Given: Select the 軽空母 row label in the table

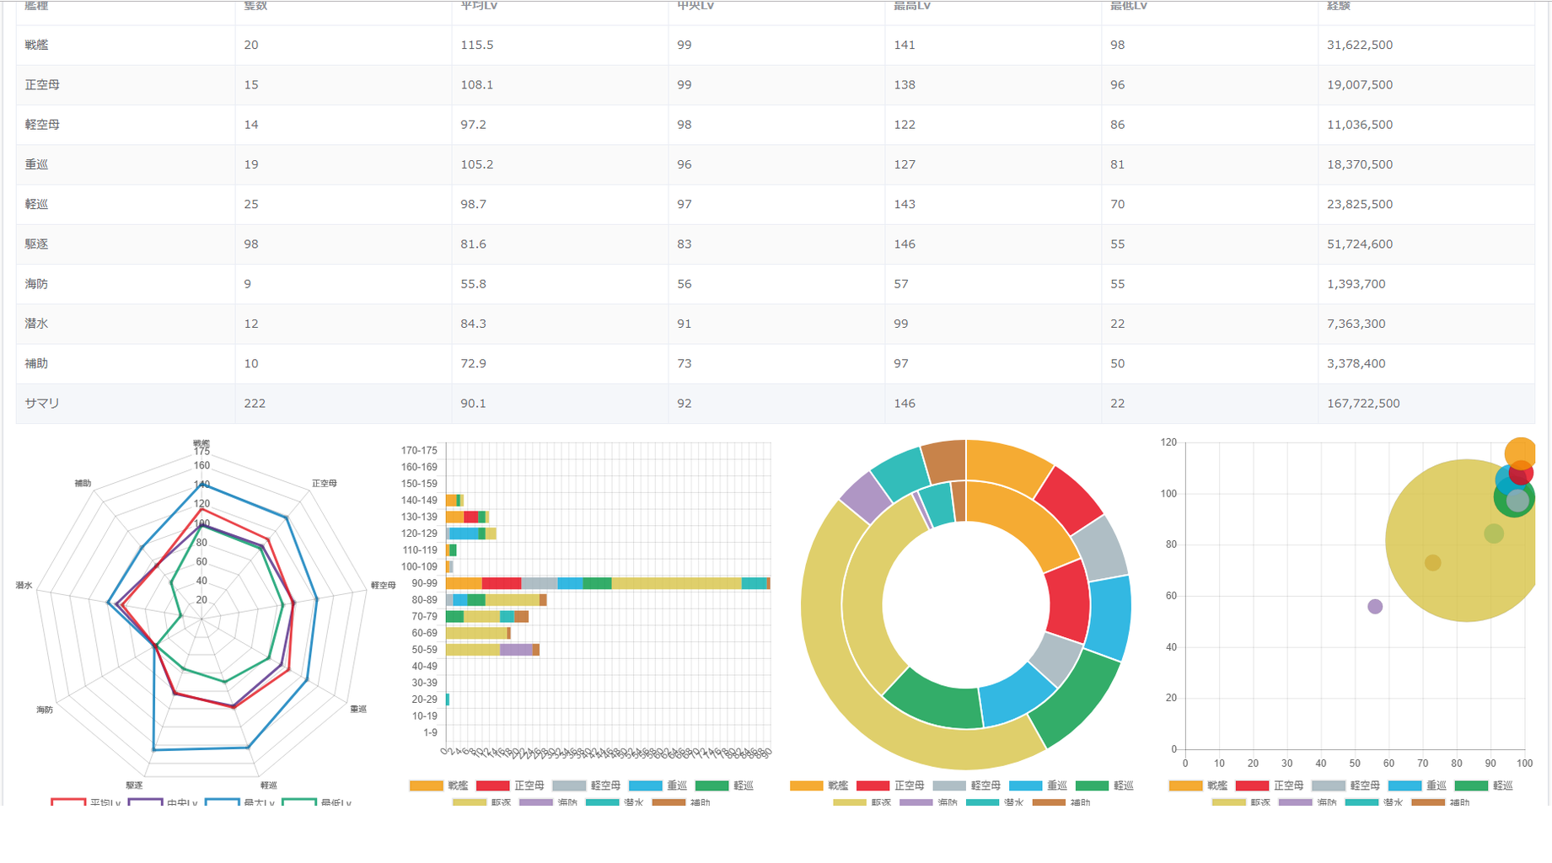Looking at the screenshot, I should click(42, 124).
